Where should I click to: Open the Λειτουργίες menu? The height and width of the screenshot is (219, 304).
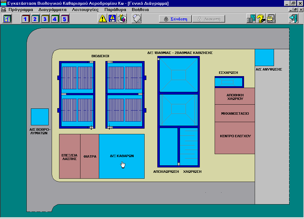point(85,9)
